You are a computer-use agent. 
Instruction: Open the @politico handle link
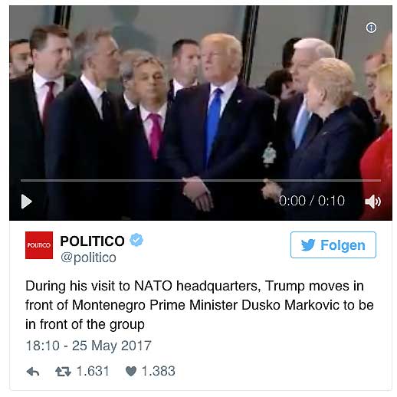[88, 258]
